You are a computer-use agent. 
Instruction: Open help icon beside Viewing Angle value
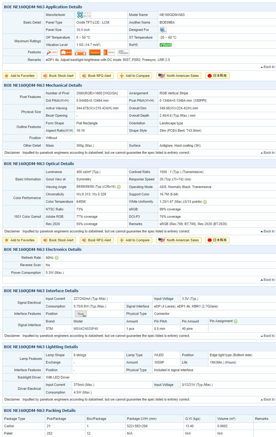click(x=119, y=187)
